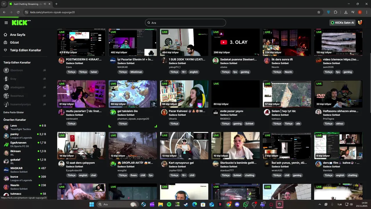Viewport: 371px width, 209px height.
Task: Click ubeka channel avatar icon
Action: point(216,61)
